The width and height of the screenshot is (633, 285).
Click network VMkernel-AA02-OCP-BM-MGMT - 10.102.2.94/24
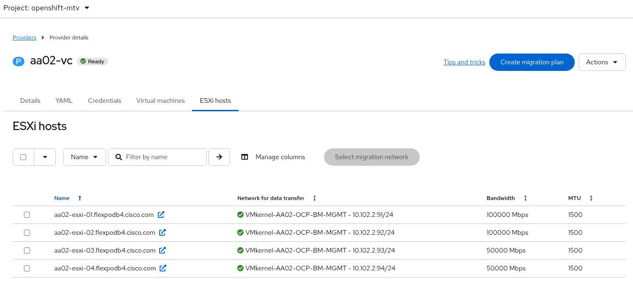point(320,268)
